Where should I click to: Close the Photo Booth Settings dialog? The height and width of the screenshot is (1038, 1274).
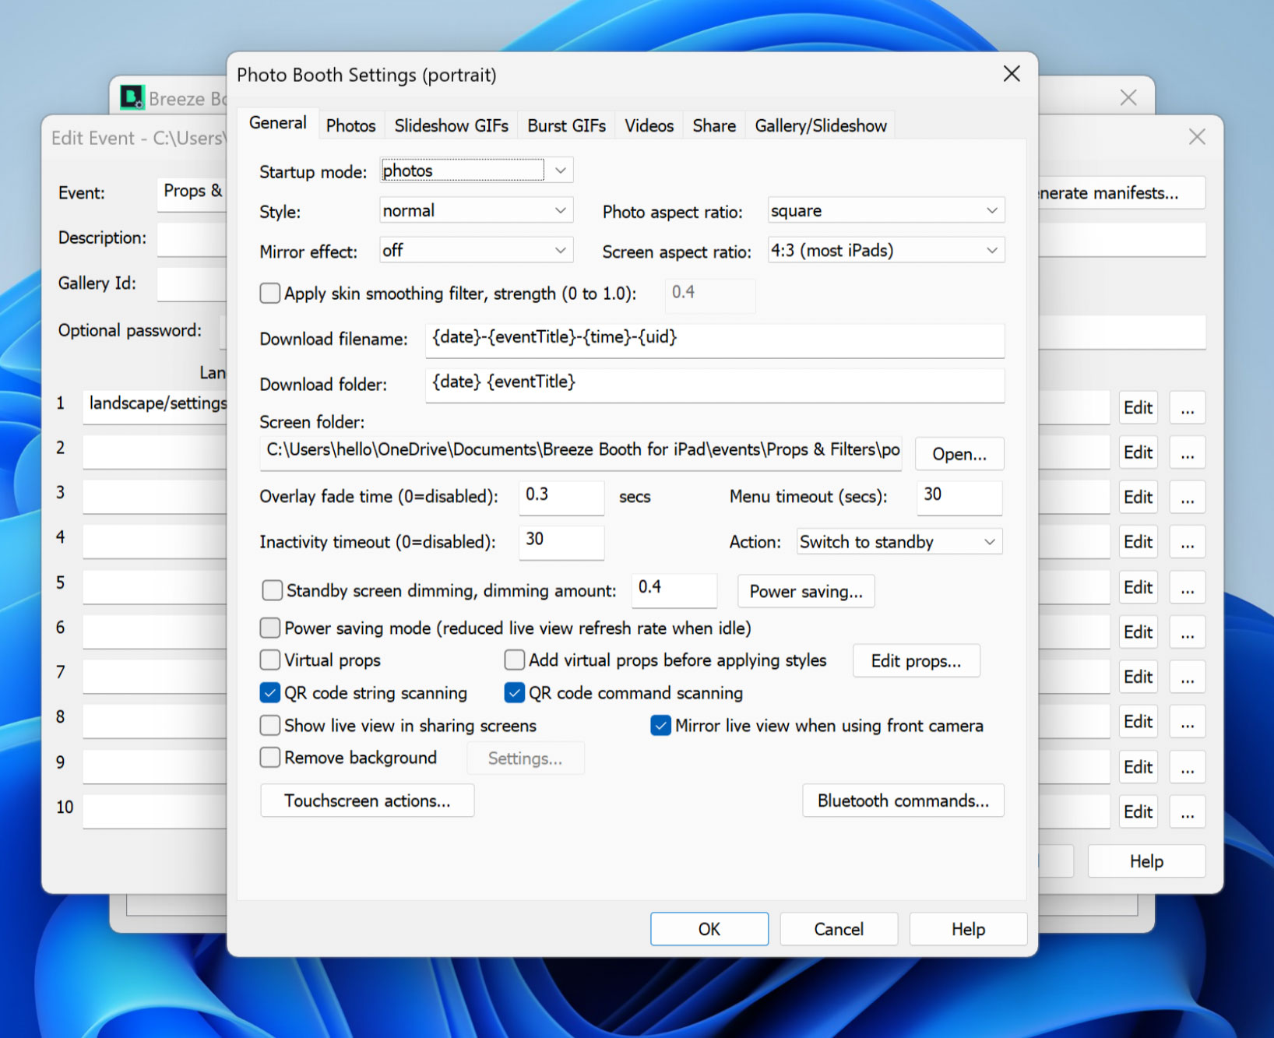pos(1011,74)
